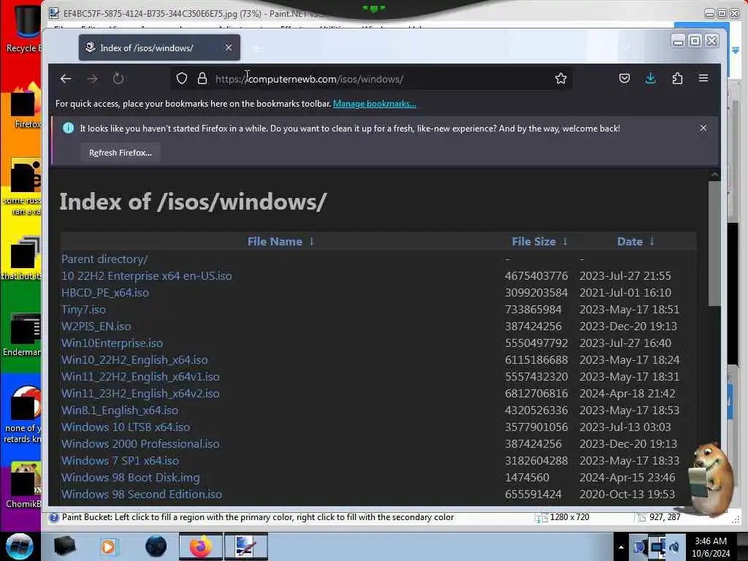Click Win11_23H2_English_x64v2.iso link
Viewport: 748px width, 561px height.
click(140, 394)
